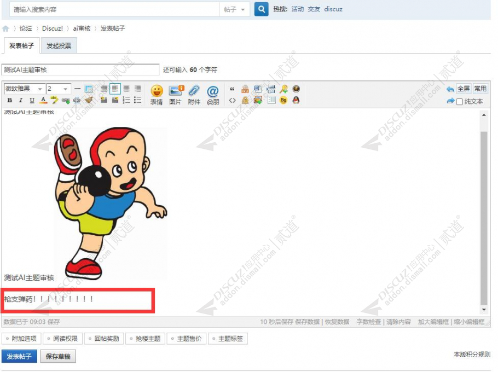Focus the search content input field

click(x=114, y=9)
